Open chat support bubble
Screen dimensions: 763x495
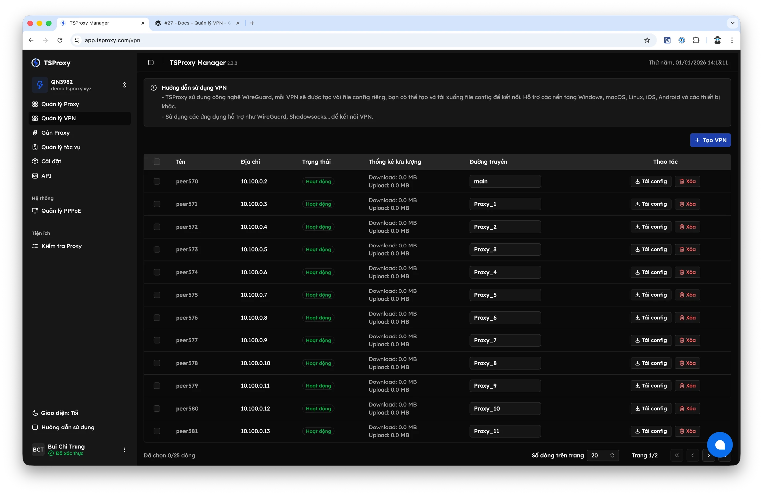click(x=719, y=444)
